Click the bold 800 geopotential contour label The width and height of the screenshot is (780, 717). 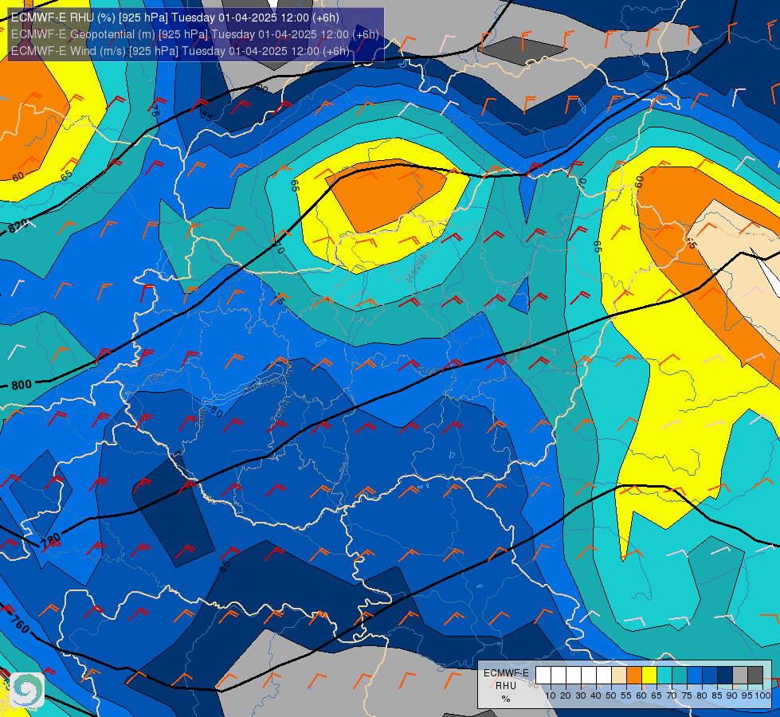click(x=22, y=385)
